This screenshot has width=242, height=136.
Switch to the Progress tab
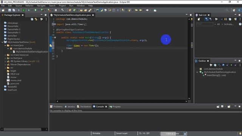(115, 107)
